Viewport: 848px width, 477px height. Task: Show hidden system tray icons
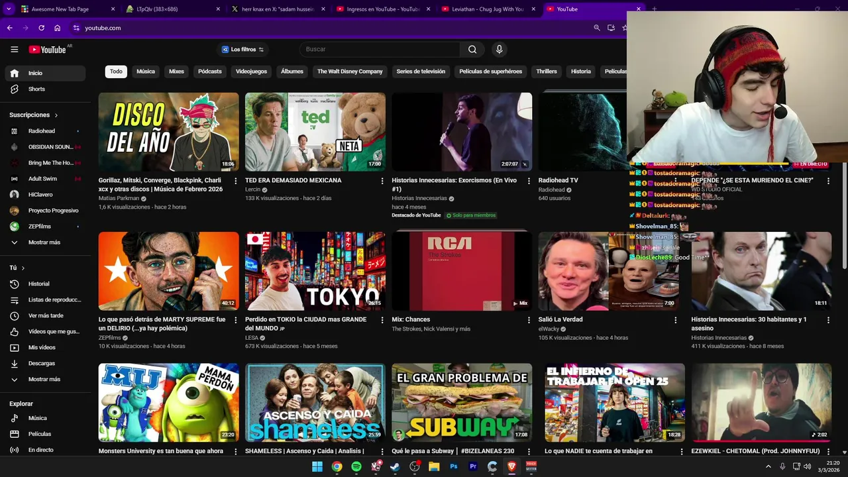click(x=768, y=466)
